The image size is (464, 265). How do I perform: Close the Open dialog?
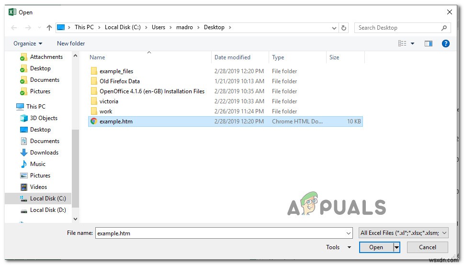tap(450, 12)
